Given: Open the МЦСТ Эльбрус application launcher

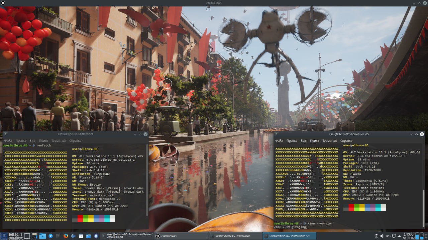Looking at the screenshot, I should click(11, 236).
